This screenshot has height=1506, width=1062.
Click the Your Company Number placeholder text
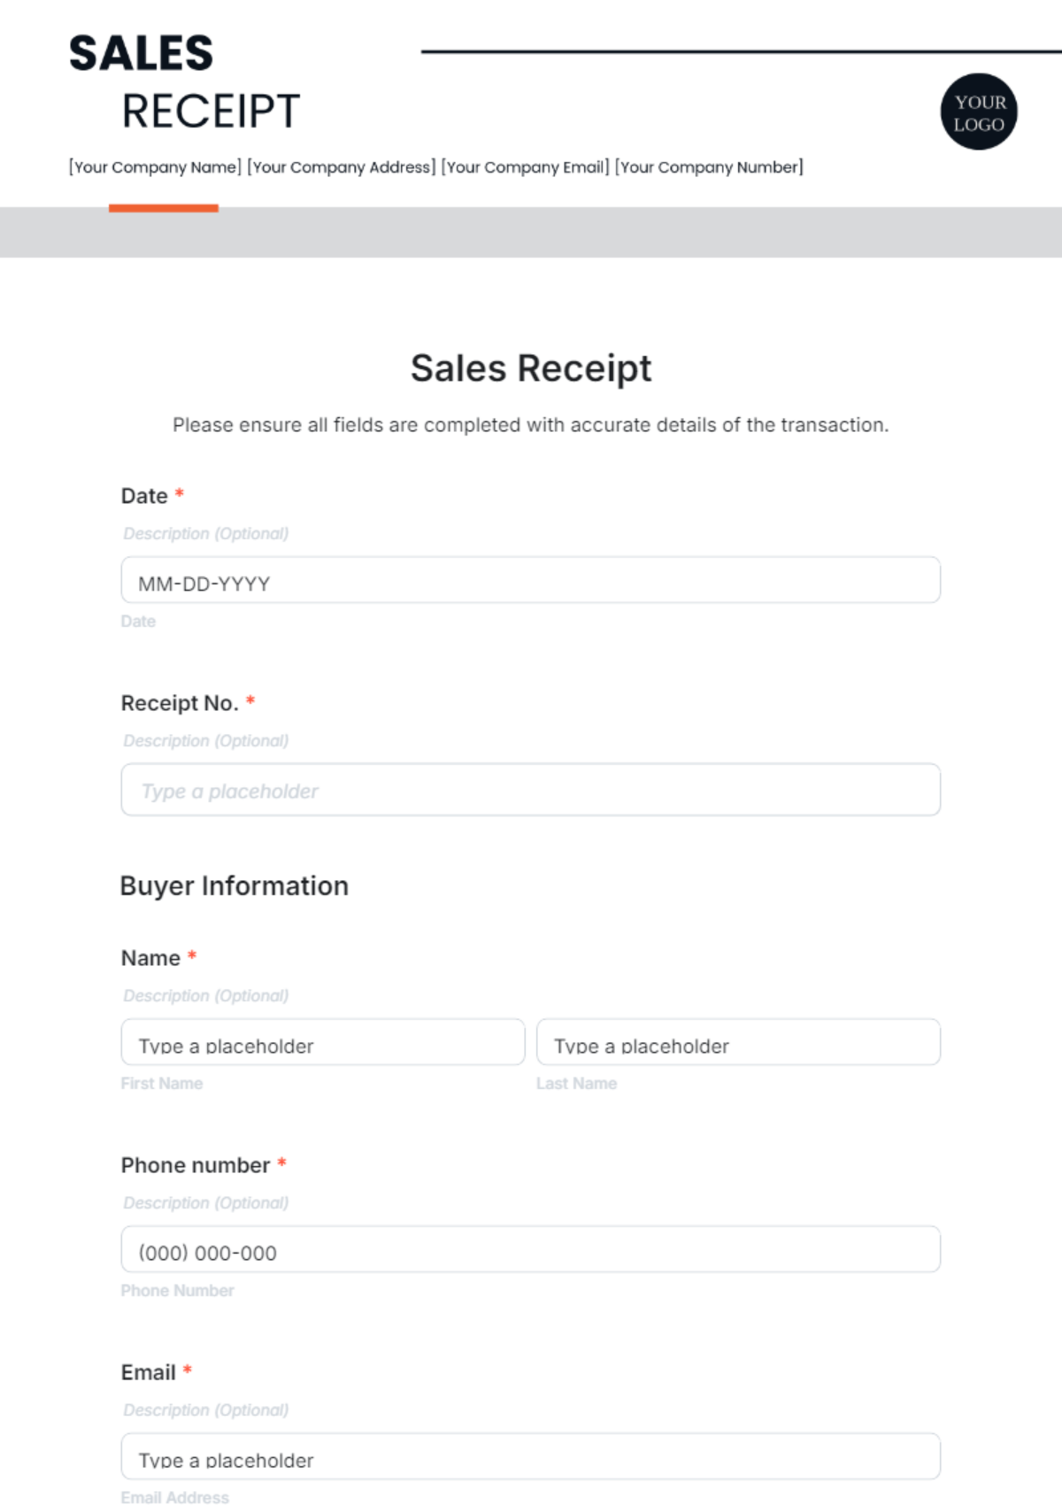709,167
